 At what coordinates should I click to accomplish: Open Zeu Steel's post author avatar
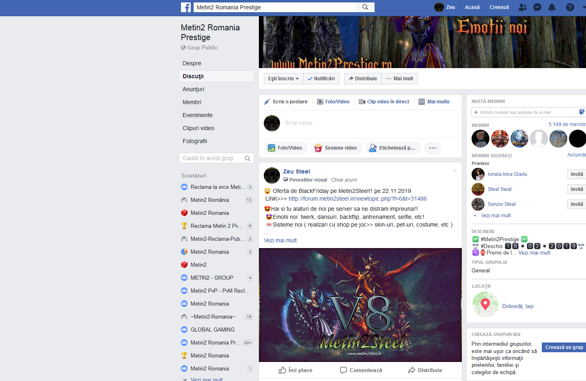tap(272, 176)
